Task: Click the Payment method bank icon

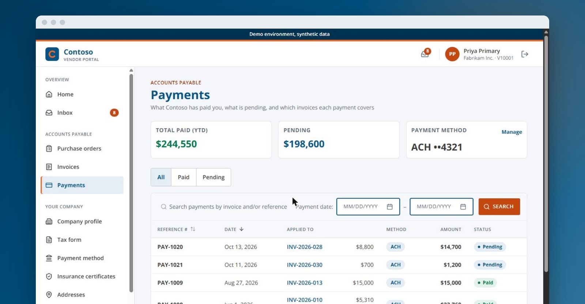Action: [x=49, y=258]
